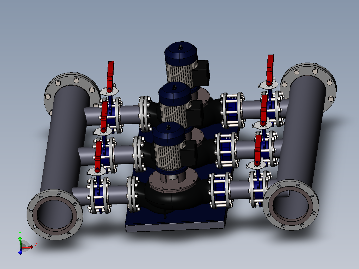Click the green Y axis arrow of the triad

click(x=20, y=242)
